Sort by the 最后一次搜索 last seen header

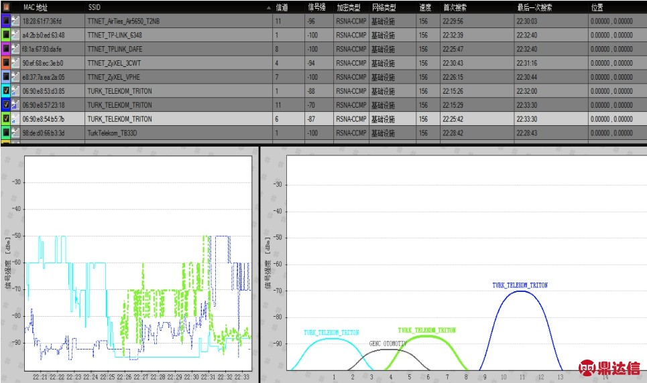(x=535, y=7)
